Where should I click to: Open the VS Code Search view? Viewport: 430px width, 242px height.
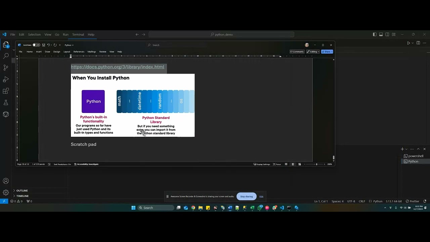click(x=6, y=56)
